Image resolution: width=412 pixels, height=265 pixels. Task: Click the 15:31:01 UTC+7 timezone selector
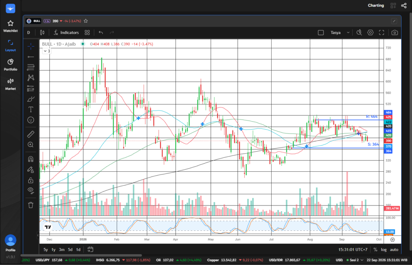click(x=353, y=249)
